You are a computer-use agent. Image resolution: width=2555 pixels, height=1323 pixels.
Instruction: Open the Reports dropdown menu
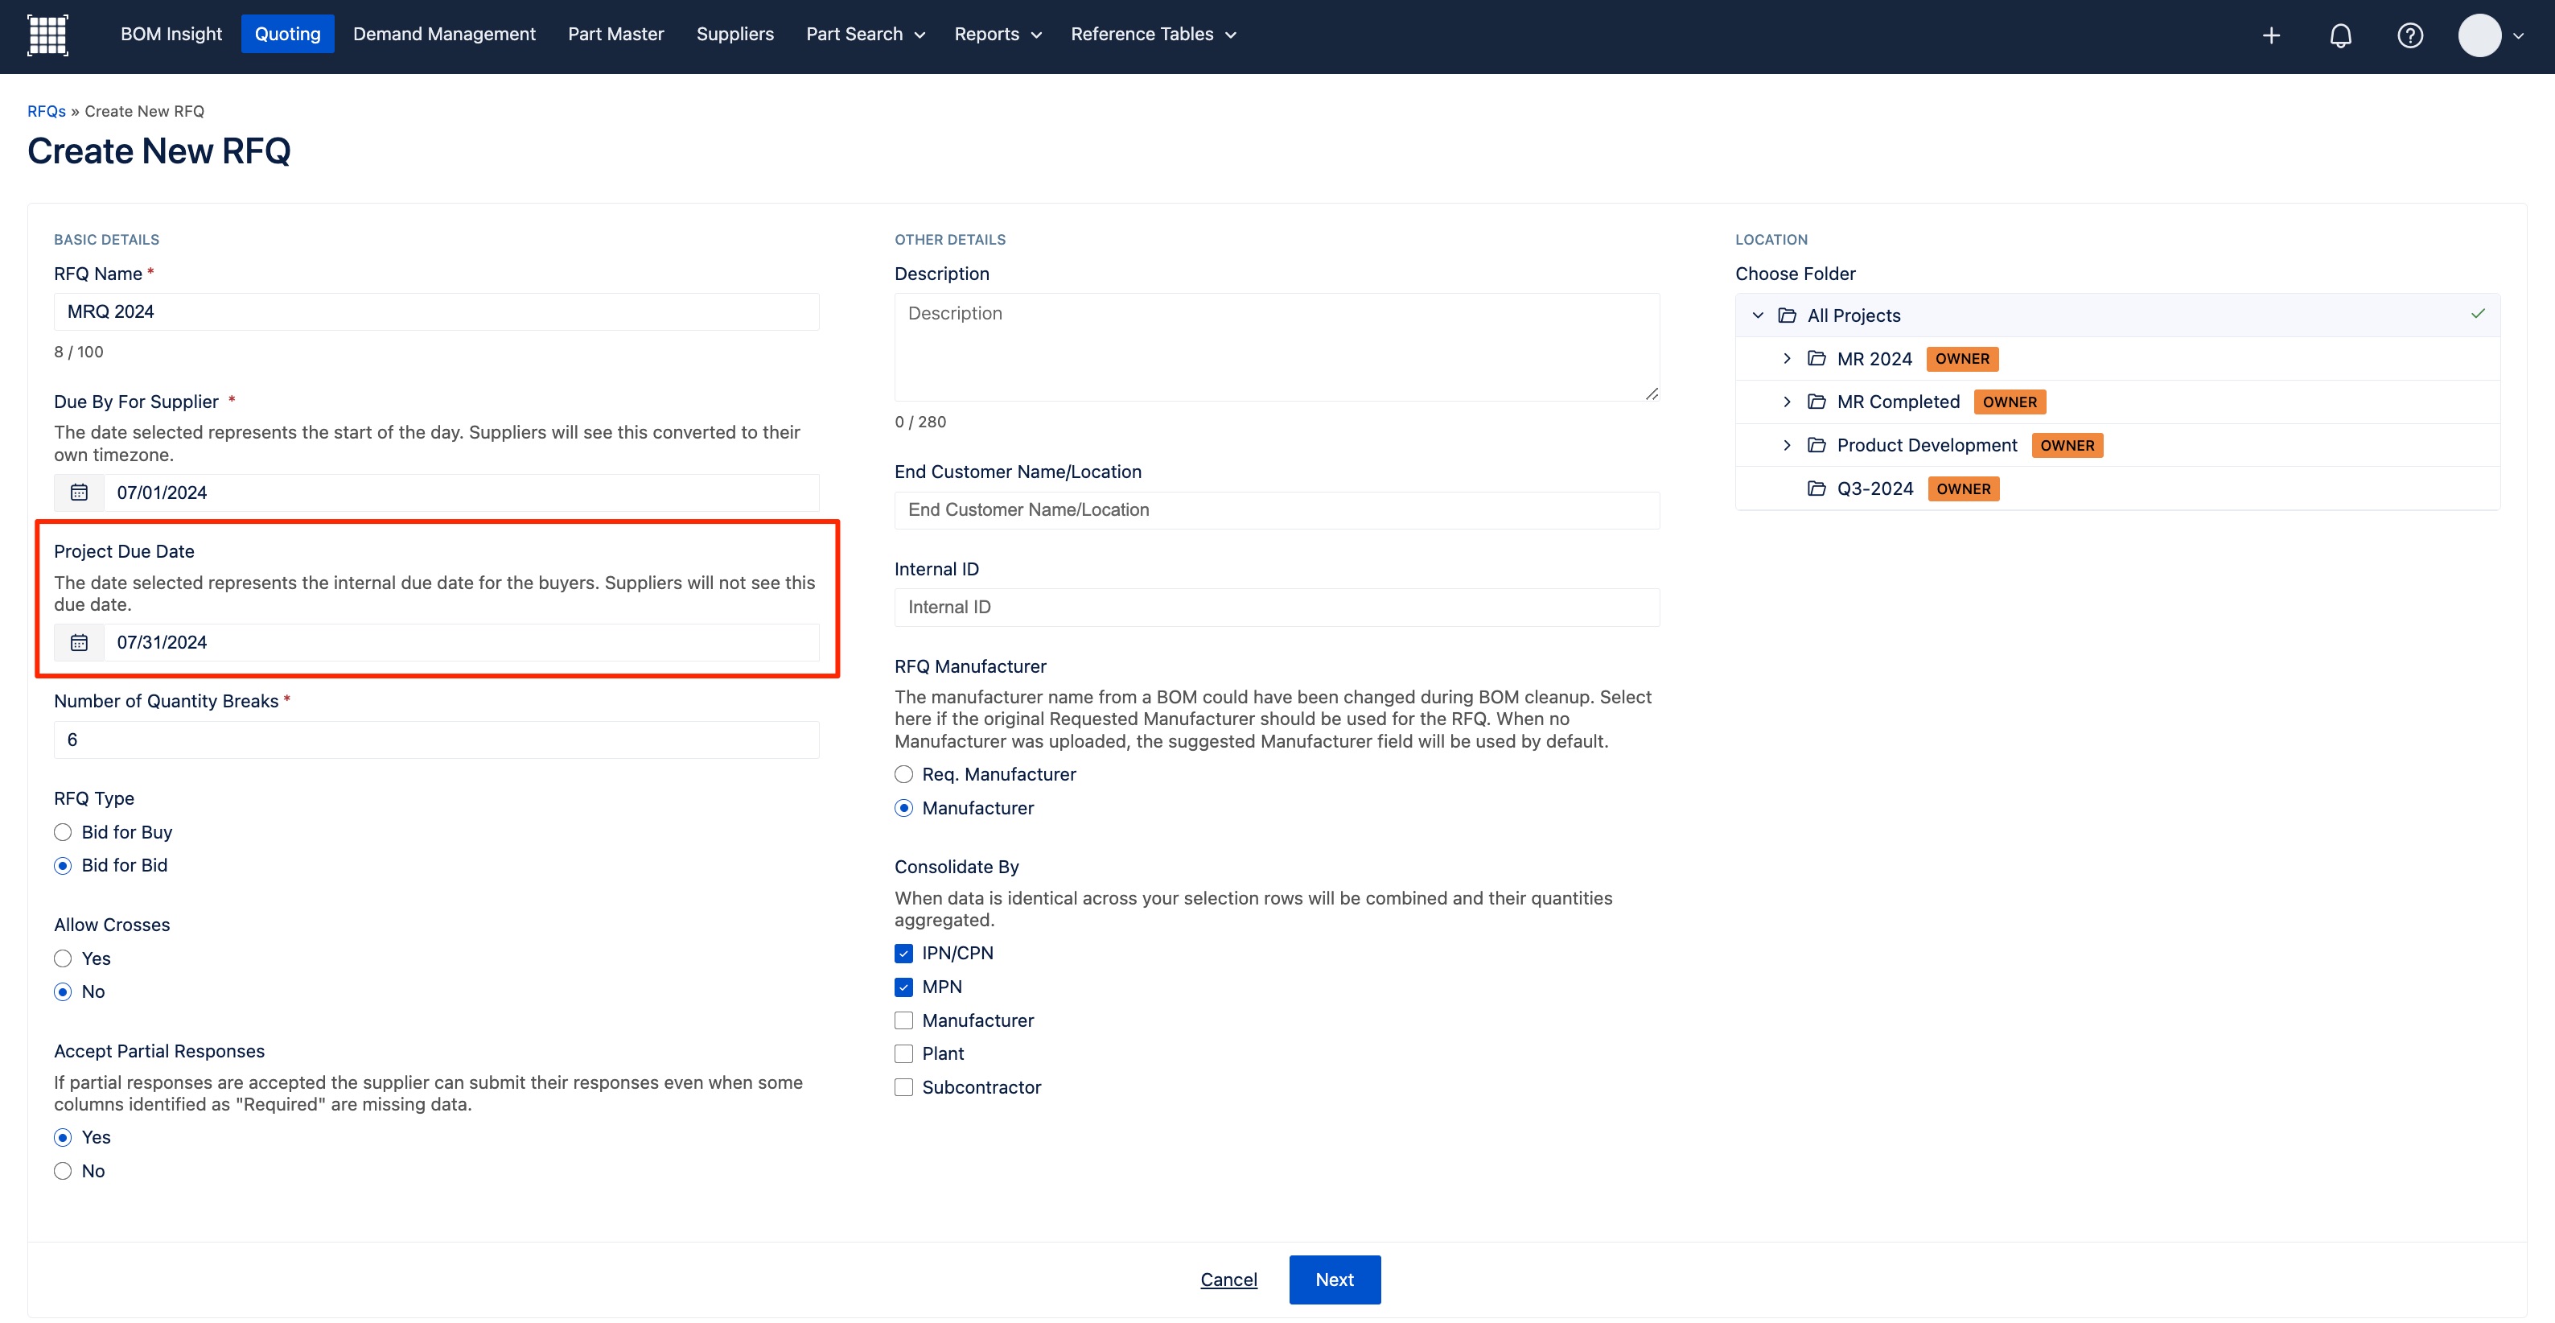(998, 34)
